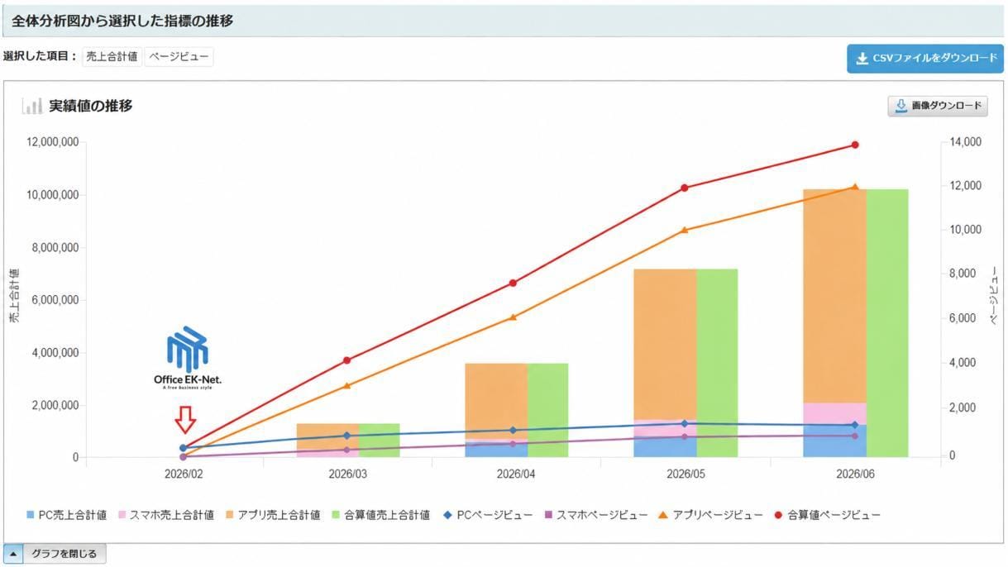Screen dimensions: 1008x567
Task: Click the collapse arrow beside グラフを閉じる
Action: coord(14,554)
